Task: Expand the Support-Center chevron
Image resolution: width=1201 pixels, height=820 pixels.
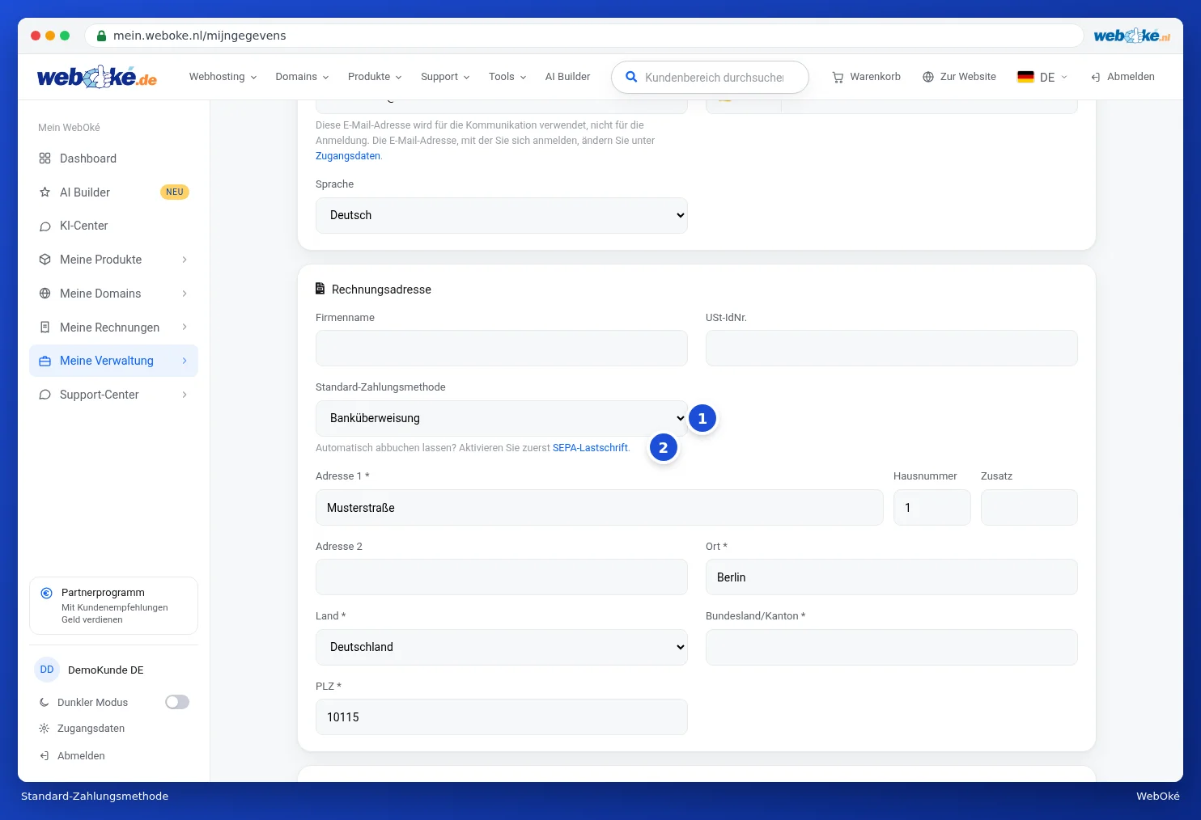Action: point(185,395)
